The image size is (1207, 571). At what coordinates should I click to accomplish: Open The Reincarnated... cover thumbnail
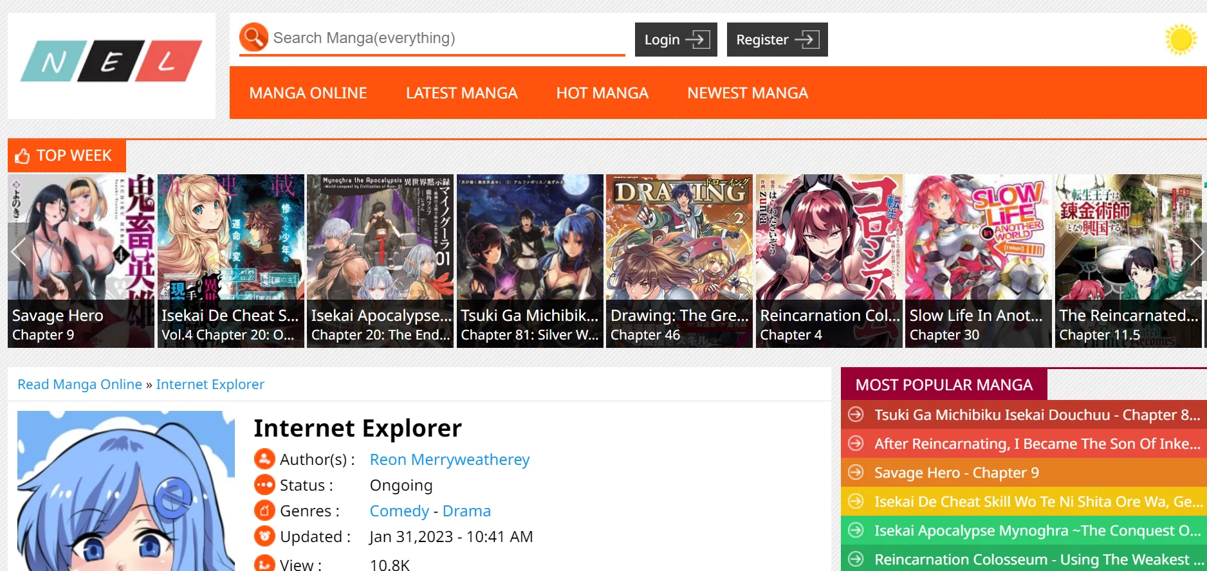pyautogui.click(x=1129, y=261)
